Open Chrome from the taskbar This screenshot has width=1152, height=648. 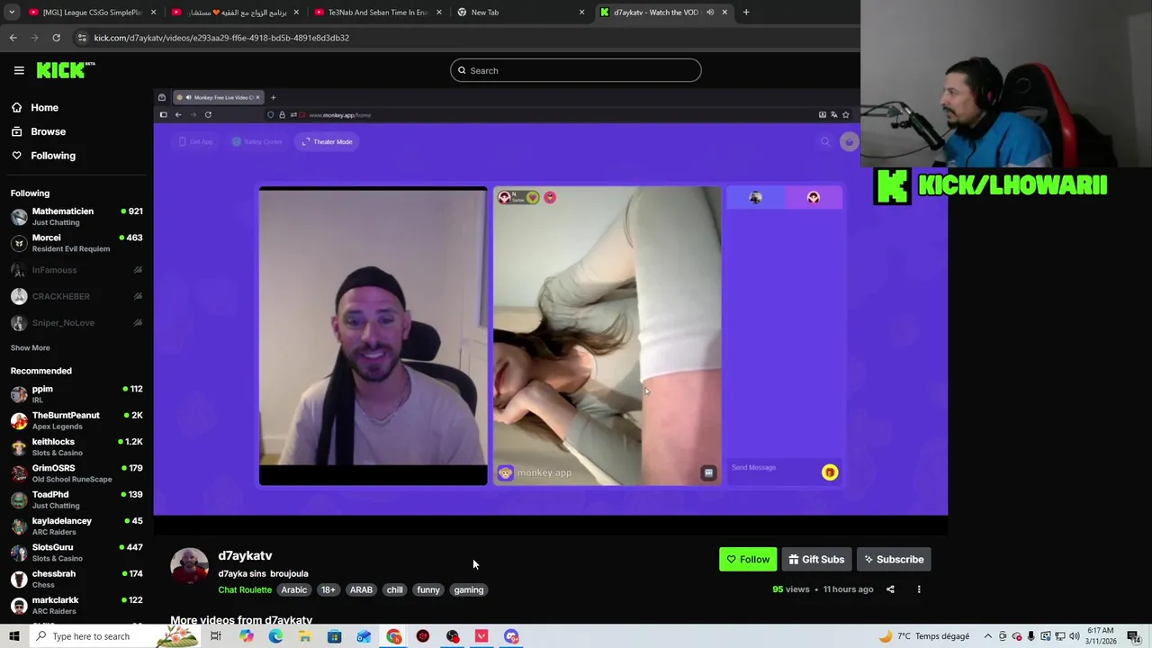(x=394, y=636)
